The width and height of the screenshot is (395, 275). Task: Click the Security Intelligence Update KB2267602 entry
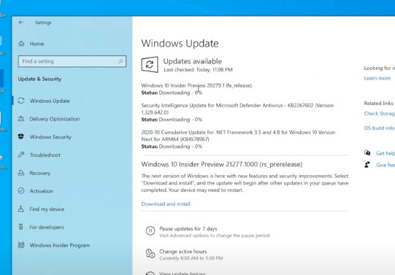[x=237, y=109]
